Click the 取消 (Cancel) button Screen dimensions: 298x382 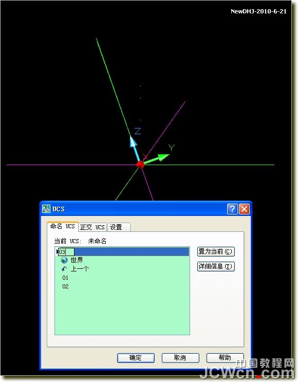[180, 358]
